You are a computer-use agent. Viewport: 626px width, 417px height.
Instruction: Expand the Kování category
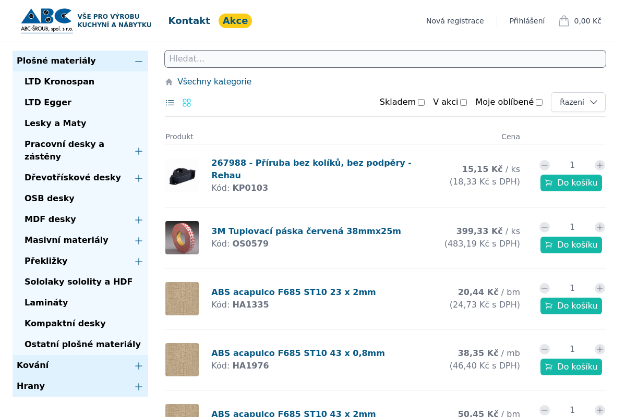[139, 366]
